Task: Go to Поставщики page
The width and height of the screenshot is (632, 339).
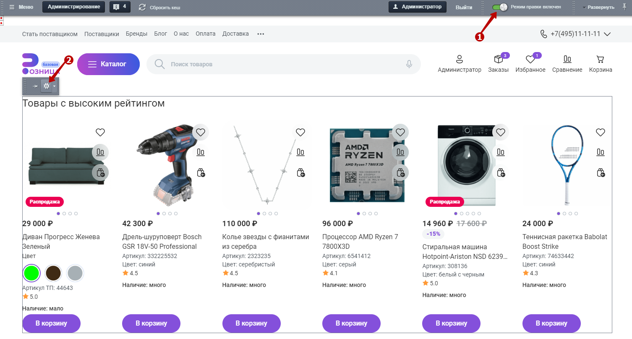Action: pyautogui.click(x=102, y=34)
